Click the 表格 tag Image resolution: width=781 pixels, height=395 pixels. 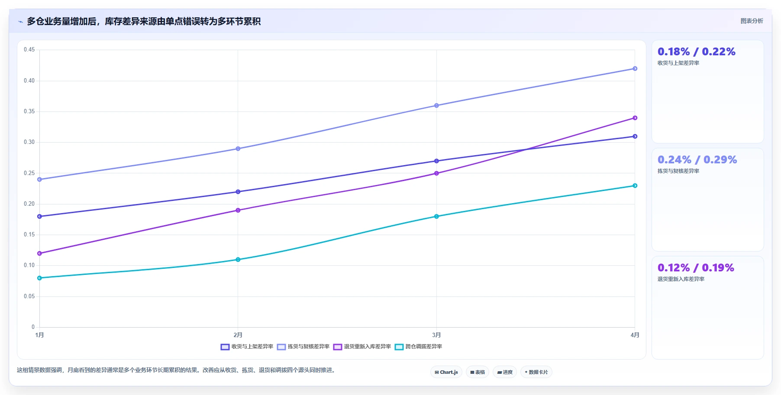[478, 372]
